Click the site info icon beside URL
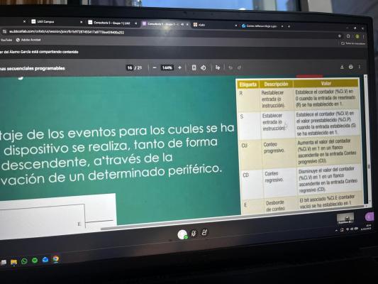This screenshot has height=284, width=378. (x=4, y=32)
